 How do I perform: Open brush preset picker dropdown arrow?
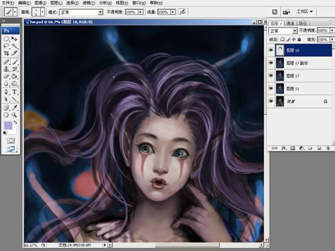[x=42, y=12]
